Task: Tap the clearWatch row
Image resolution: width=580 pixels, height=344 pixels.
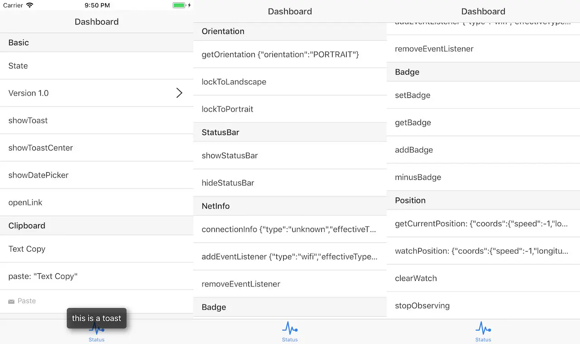Action: pyautogui.click(x=483, y=278)
